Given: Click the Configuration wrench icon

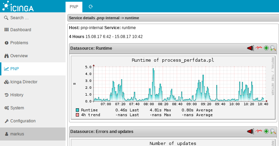Looking at the screenshot, I should point(7,121).
